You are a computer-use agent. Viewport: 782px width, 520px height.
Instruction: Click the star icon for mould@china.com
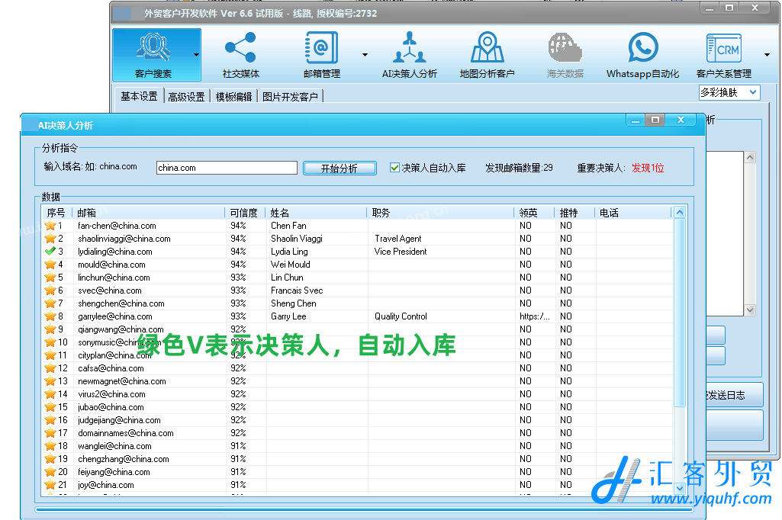click(x=50, y=265)
